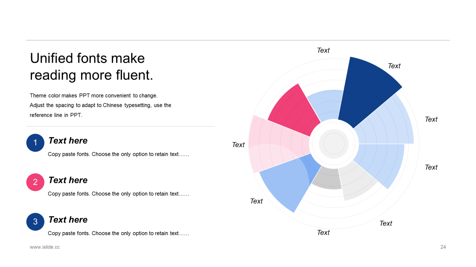476x267 pixels.
Task: Click the blue circle numbered 3
Action: coord(35,222)
